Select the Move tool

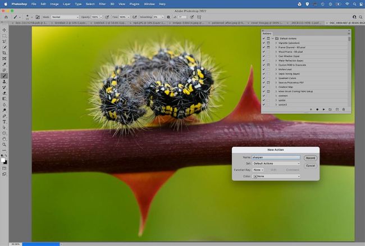tap(4, 30)
